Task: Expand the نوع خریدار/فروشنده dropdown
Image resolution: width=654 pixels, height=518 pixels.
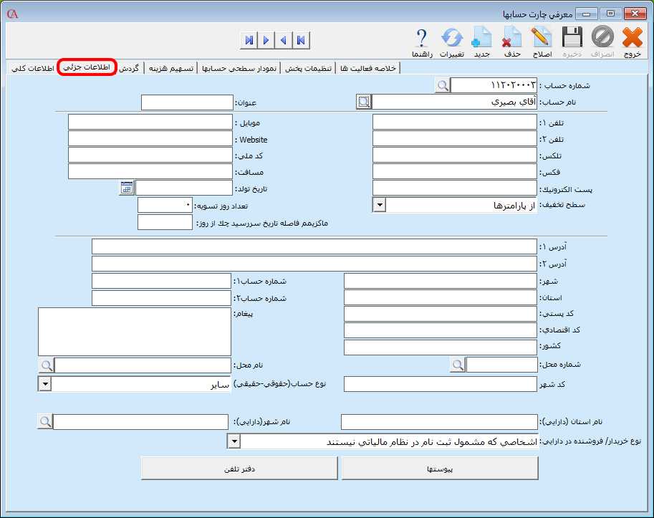Action: 233,441
